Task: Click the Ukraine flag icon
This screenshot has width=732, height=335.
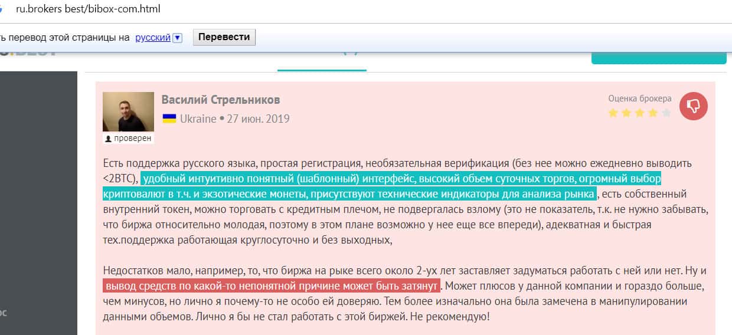Action: [169, 119]
